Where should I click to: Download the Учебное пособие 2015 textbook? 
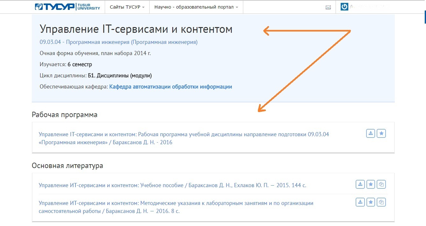(360, 184)
